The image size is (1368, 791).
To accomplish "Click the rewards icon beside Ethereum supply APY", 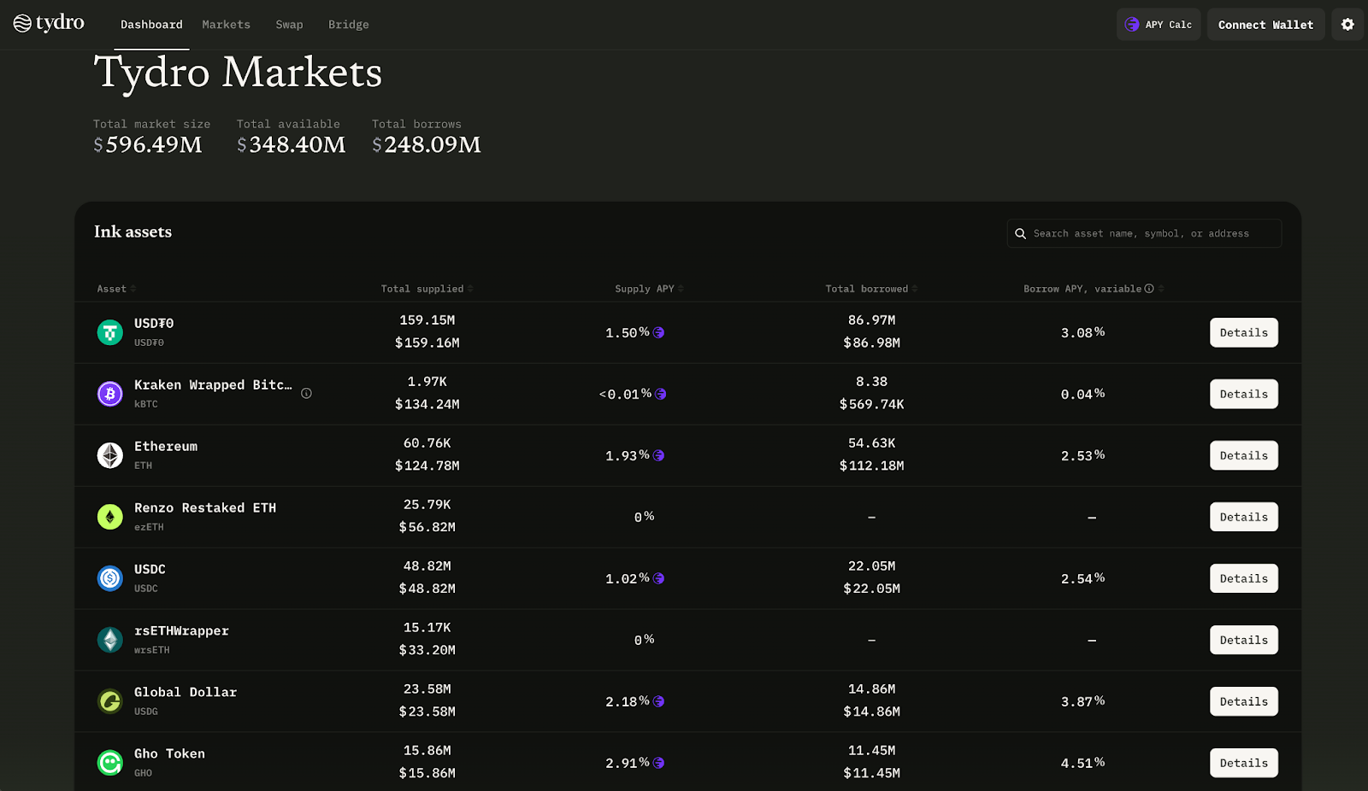I will click(x=658, y=455).
